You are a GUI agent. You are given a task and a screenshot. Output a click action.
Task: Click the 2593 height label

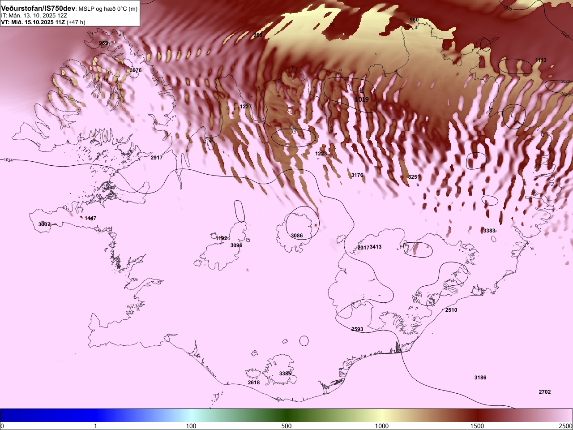click(357, 329)
